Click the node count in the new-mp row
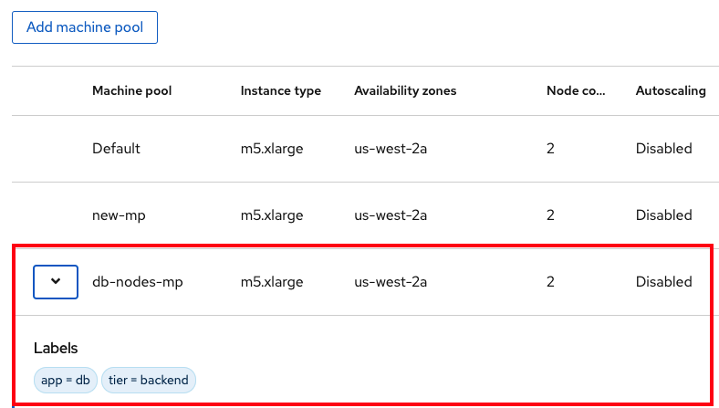719x408 pixels. (551, 215)
